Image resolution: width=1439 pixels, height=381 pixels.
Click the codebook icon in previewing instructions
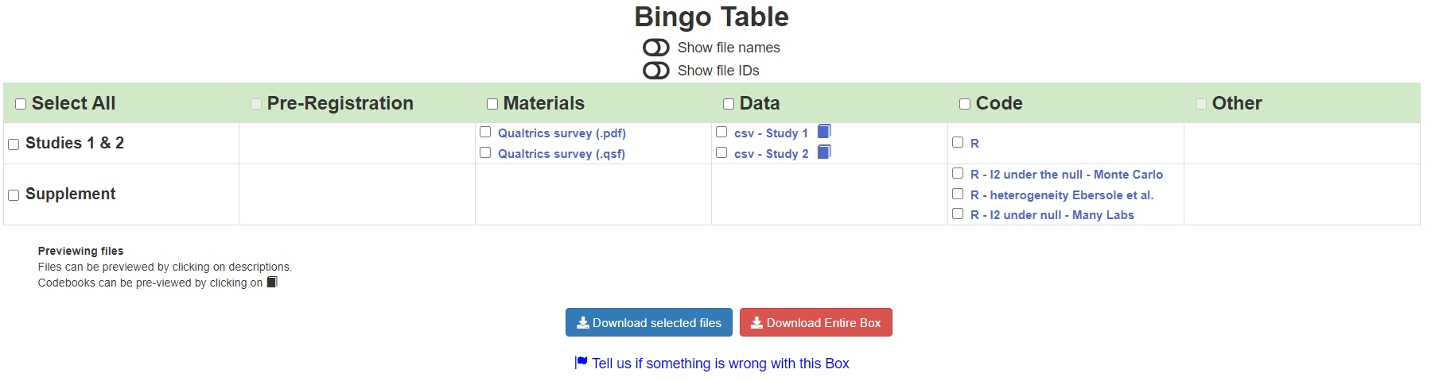point(272,282)
